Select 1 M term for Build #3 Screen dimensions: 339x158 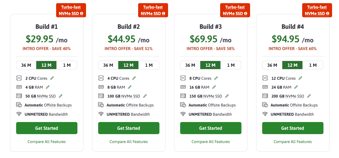[231, 65]
